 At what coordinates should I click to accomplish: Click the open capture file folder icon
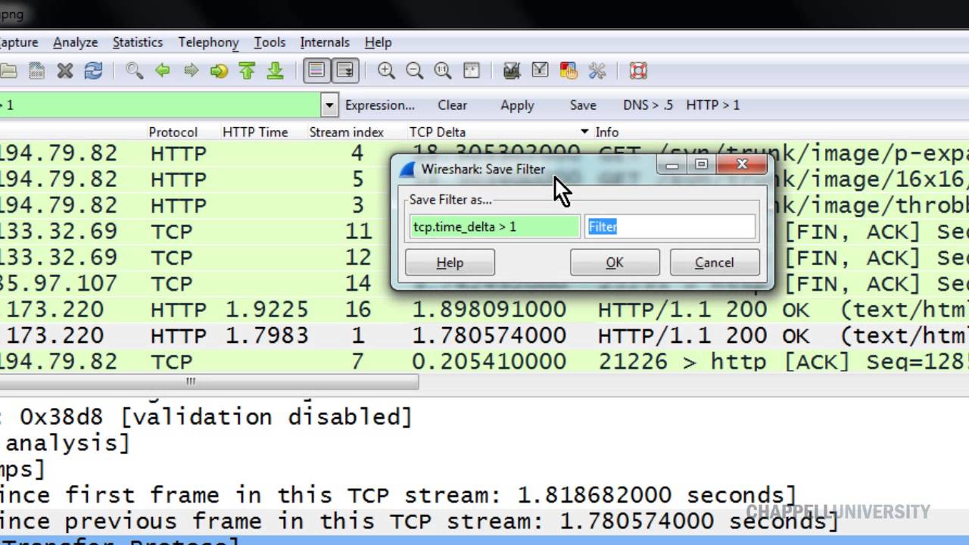point(8,71)
